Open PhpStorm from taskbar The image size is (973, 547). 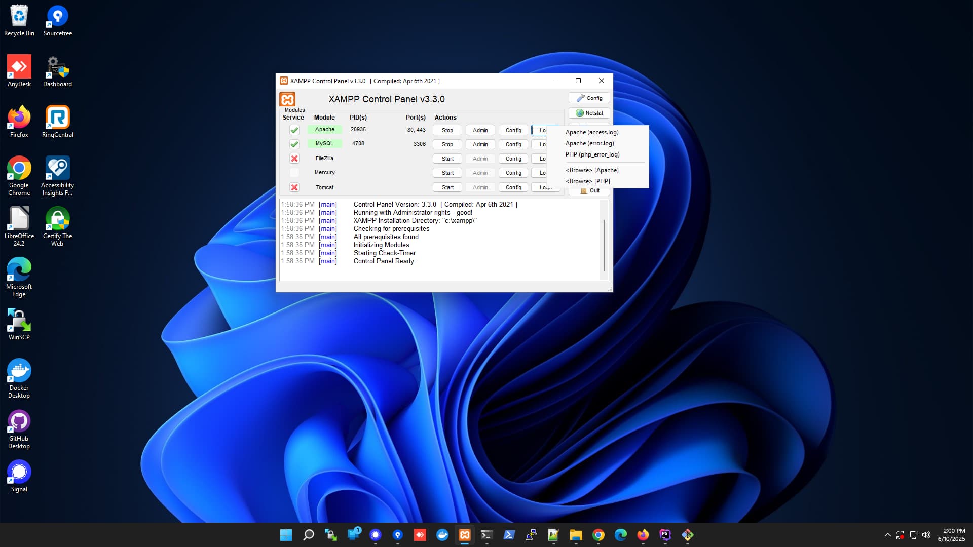pos(665,535)
